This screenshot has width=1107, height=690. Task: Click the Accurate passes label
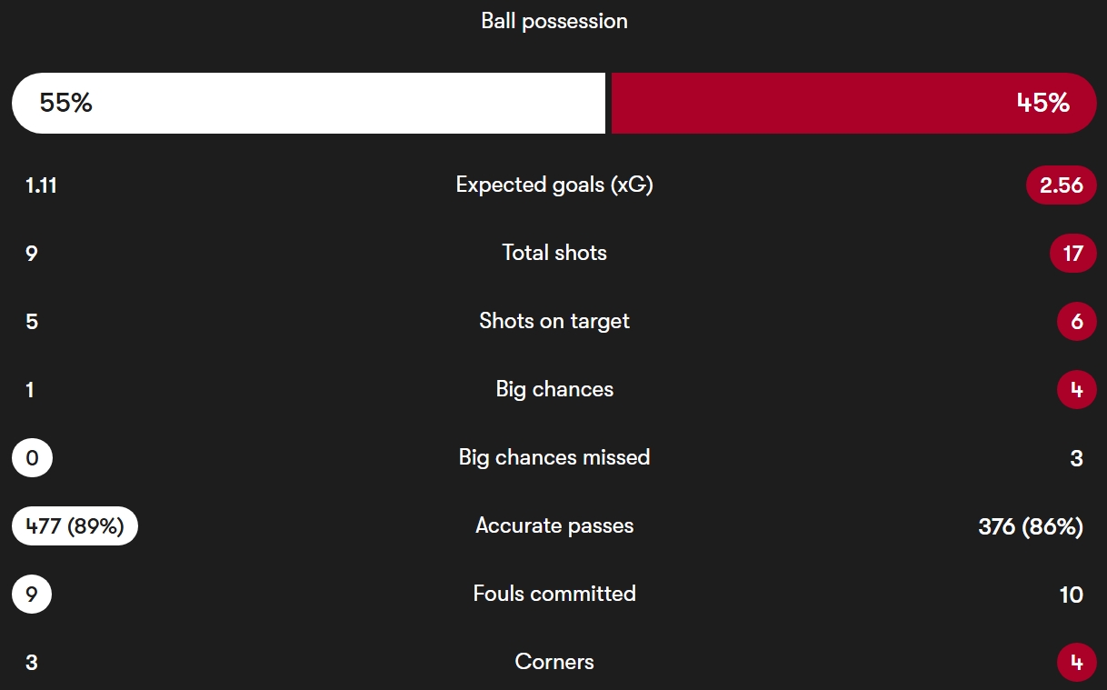tap(553, 525)
